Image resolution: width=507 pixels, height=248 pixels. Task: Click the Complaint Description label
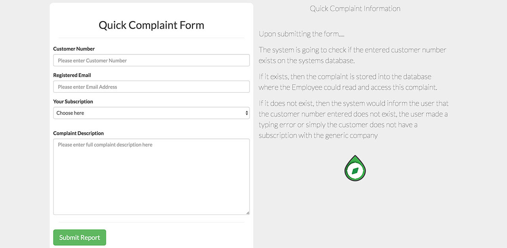click(x=78, y=133)
